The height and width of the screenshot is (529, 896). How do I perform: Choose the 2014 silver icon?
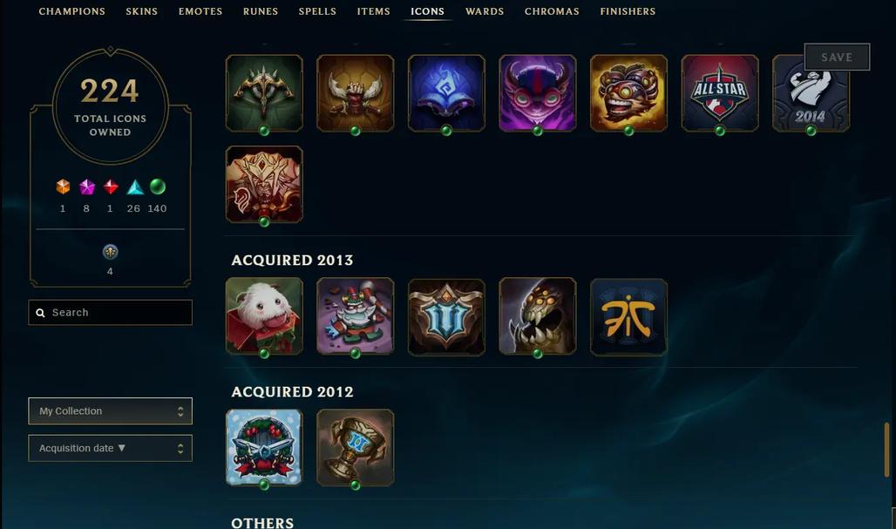(811, 93)
